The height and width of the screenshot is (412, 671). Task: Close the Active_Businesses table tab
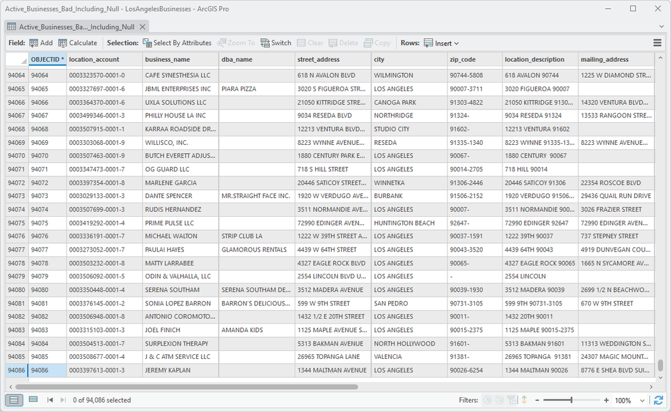click(x=142, y=26)
